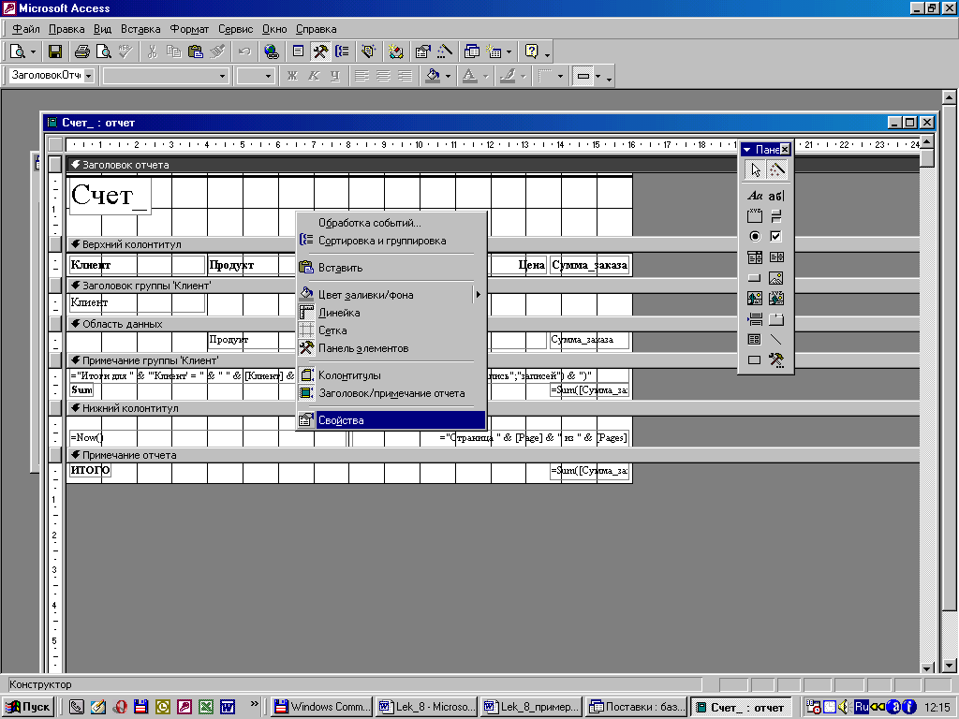The height and width of the screenshot is (719, 959).
Task: Select the Command Button tool in the toolbox
Action: (755, 278)
